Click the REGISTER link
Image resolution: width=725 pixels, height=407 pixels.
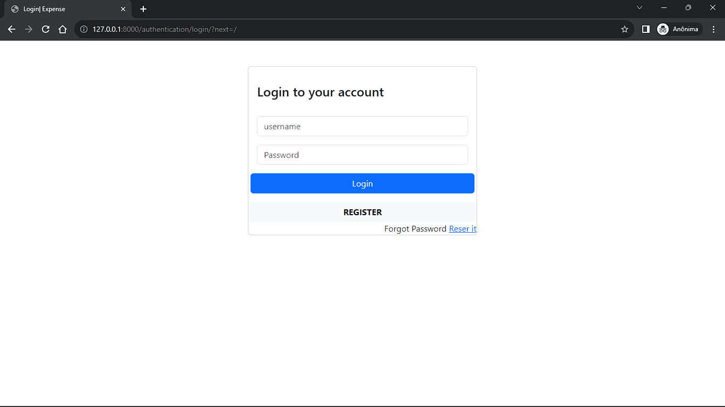[362, 212]
